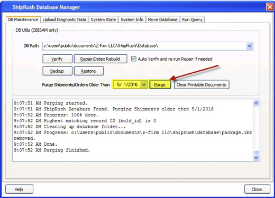
Task: Click the package.ibk removed log line
Action: [x=133, y=135]
